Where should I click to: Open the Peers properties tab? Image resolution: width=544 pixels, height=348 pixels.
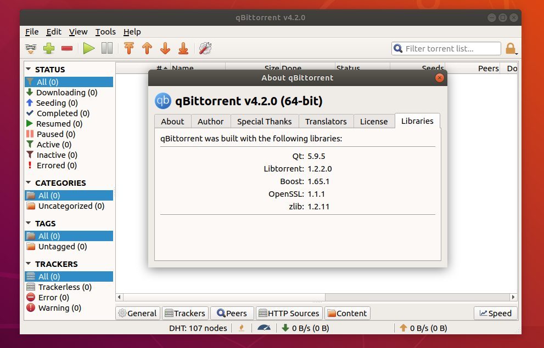[x=232, y=313]
